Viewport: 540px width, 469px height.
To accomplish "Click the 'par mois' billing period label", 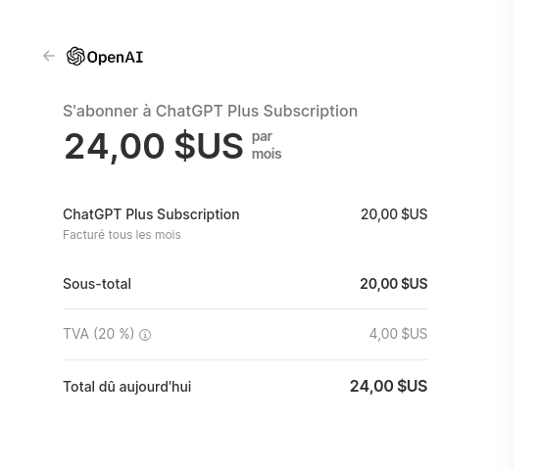I will (267, 145).
